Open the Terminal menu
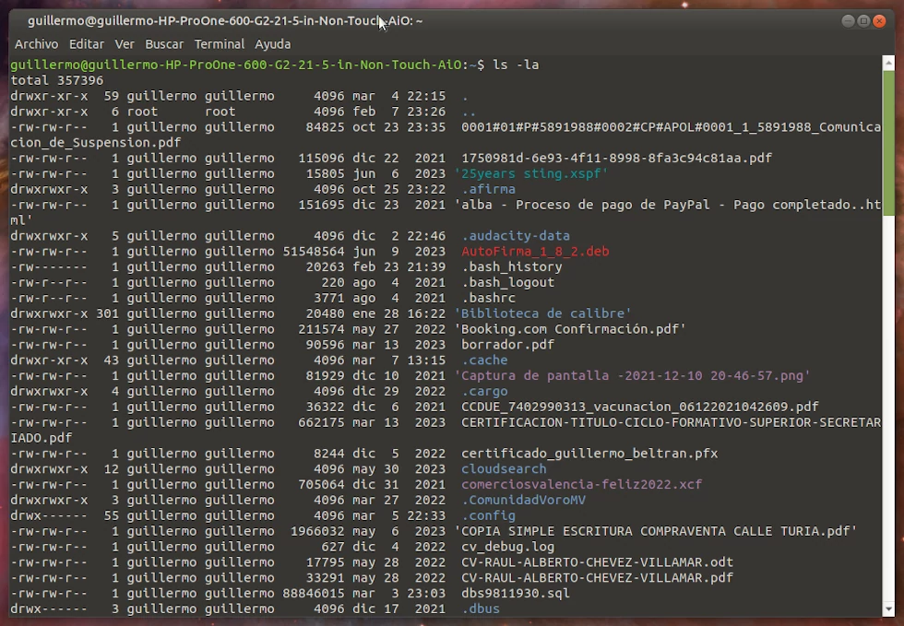The height and width of the screenshot is (626, 904). [x=220, y=44]
